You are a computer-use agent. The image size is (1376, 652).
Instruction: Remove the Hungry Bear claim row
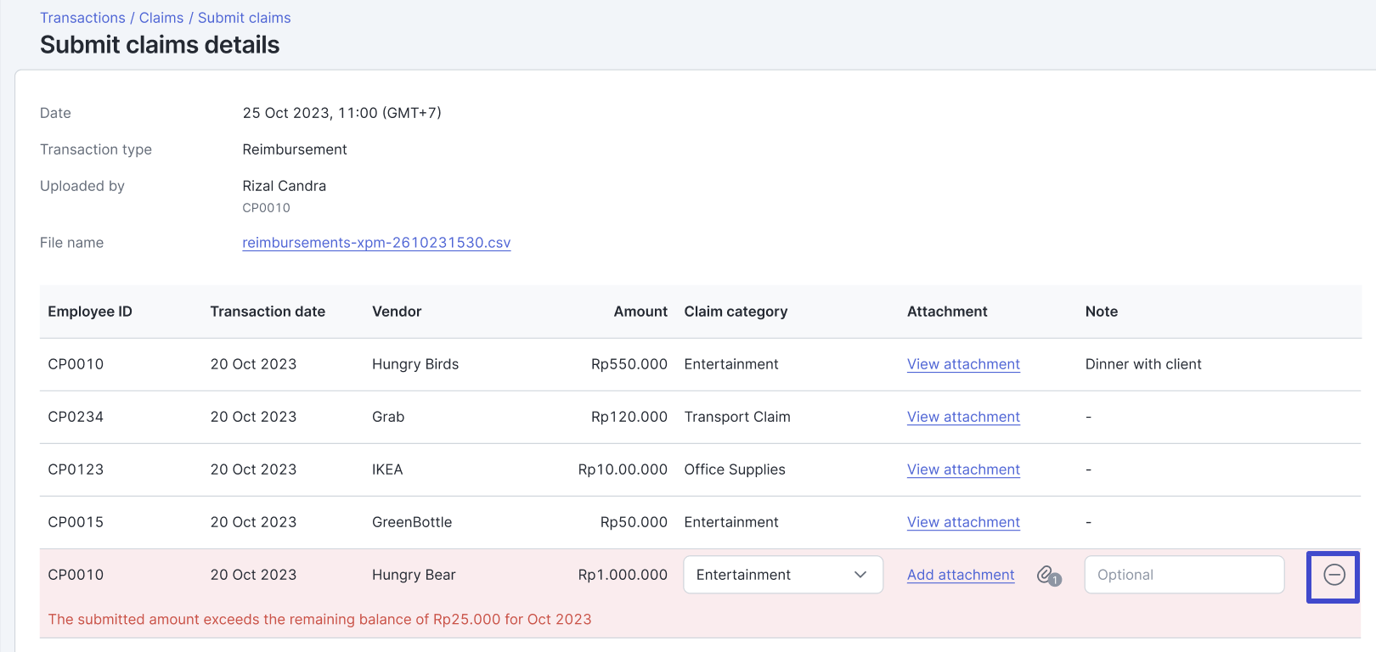point(1334,576)
